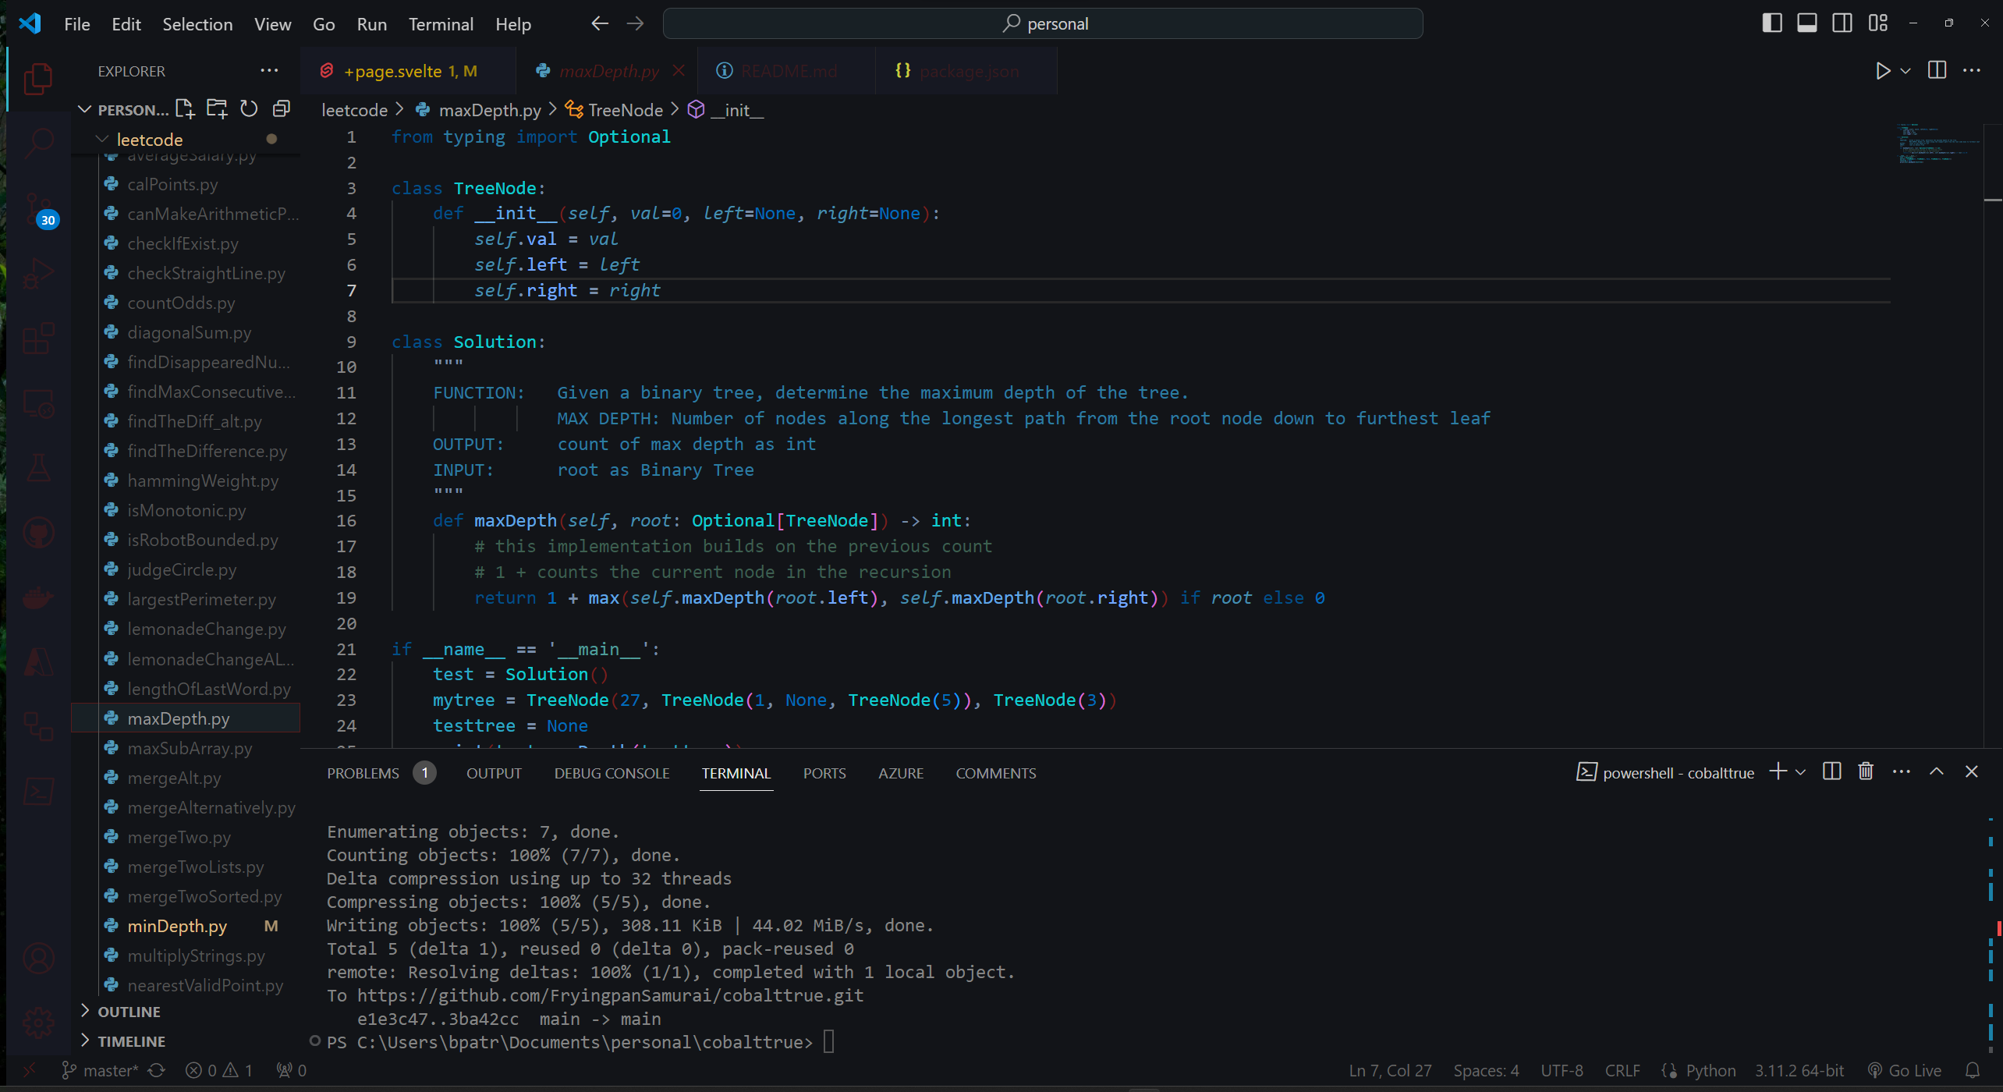
Task: Select the Run and Debug icon
Action: click(x=37, y=273)
